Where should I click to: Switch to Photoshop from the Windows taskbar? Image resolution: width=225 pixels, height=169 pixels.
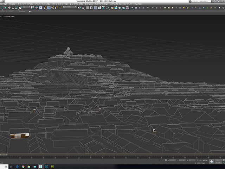pyautogui.click(x=46, y=166)
